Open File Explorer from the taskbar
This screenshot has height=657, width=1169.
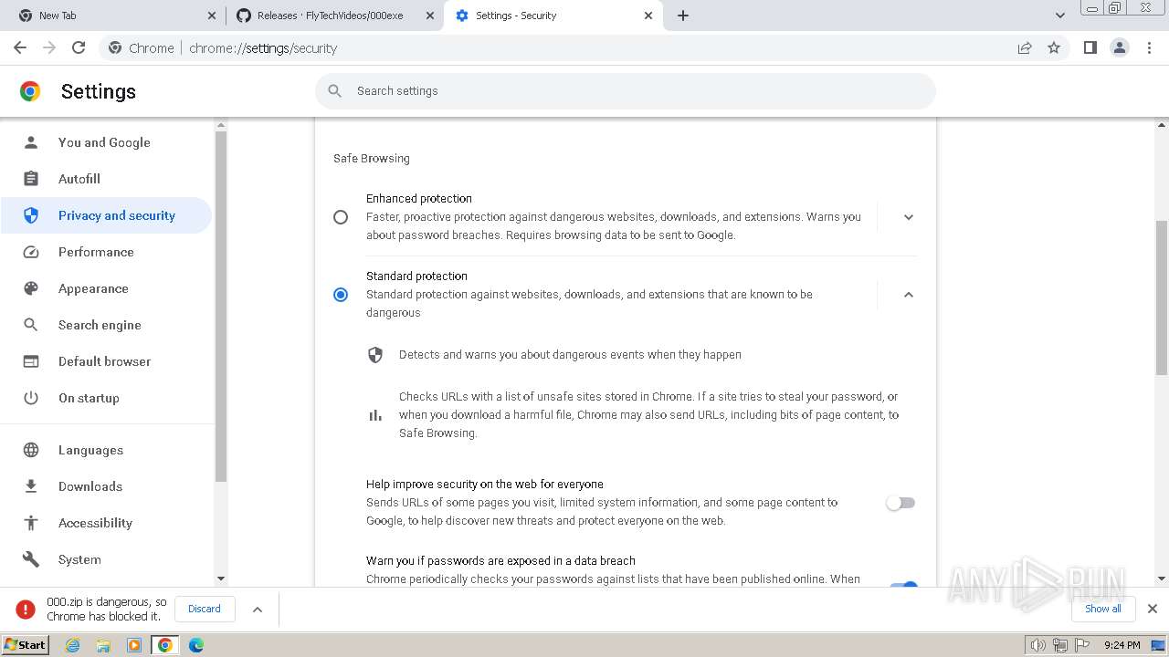[x=103, y=645]
